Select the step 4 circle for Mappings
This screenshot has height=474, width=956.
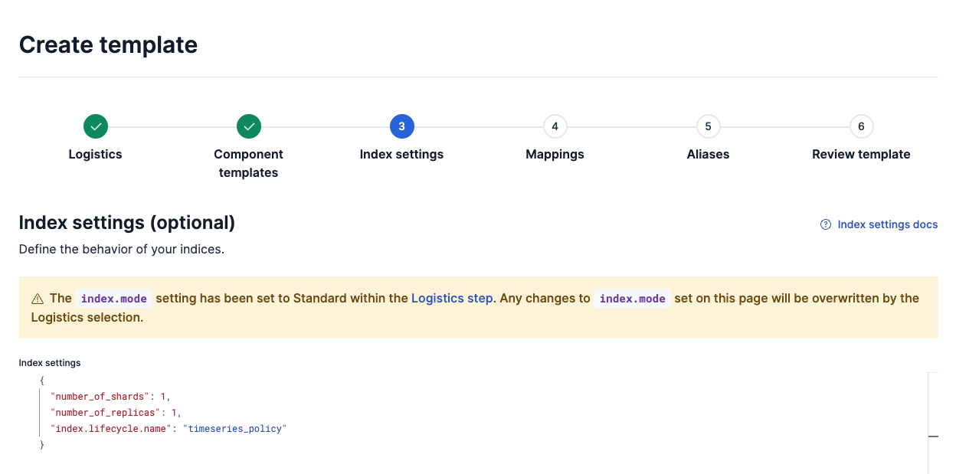click(555, 126)
